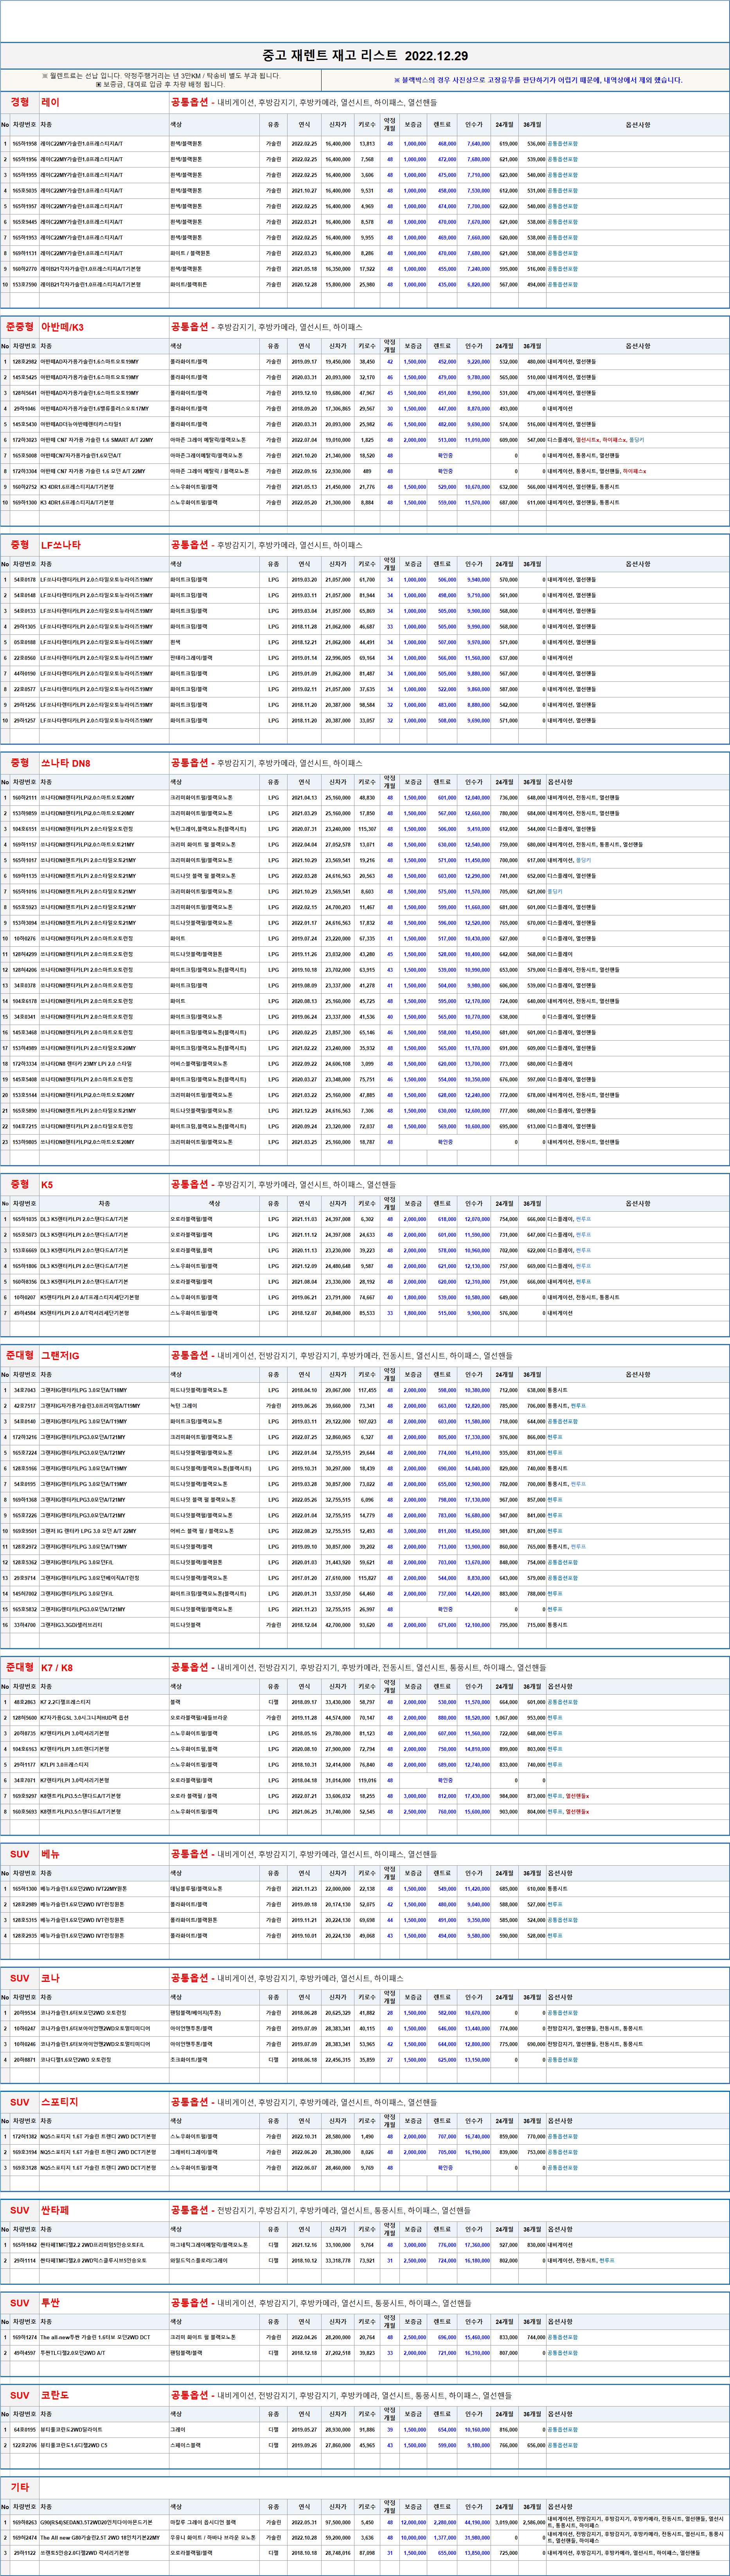Click plate '34호7043' in the 그랜저IG table
Image resolution: width=730 pixels, height=2576 pixels.
coord(25,1390)
